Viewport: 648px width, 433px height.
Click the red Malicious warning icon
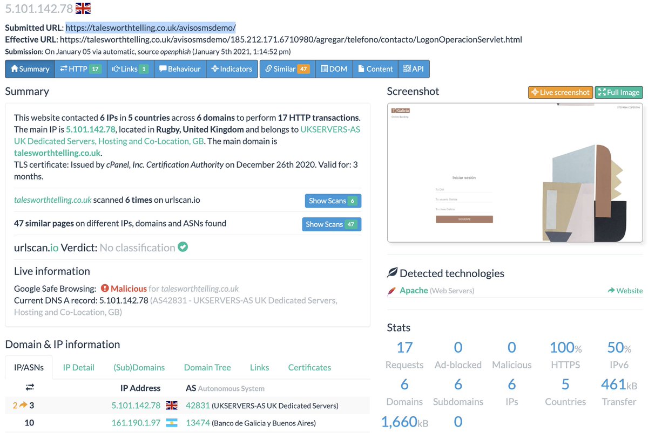click(x=105, y=288)
